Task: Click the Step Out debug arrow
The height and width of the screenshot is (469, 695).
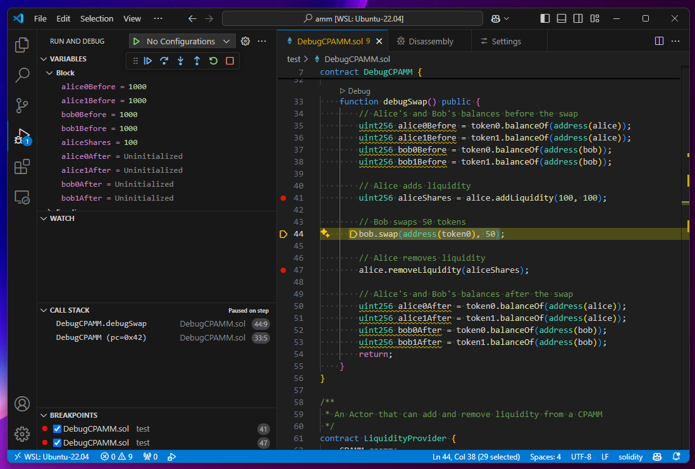Action: coord(197,61)
